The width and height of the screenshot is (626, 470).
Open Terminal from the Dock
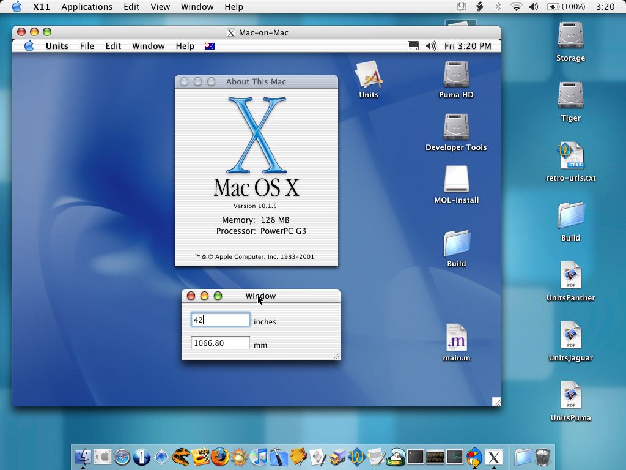coord(416,457)
